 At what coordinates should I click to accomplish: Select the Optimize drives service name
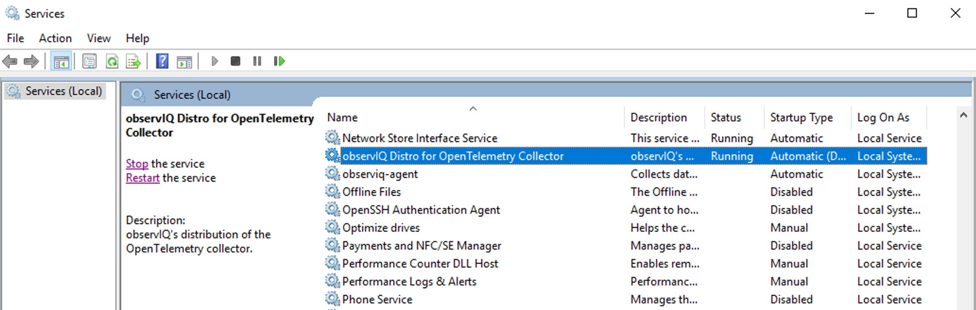tap(381, 228)
